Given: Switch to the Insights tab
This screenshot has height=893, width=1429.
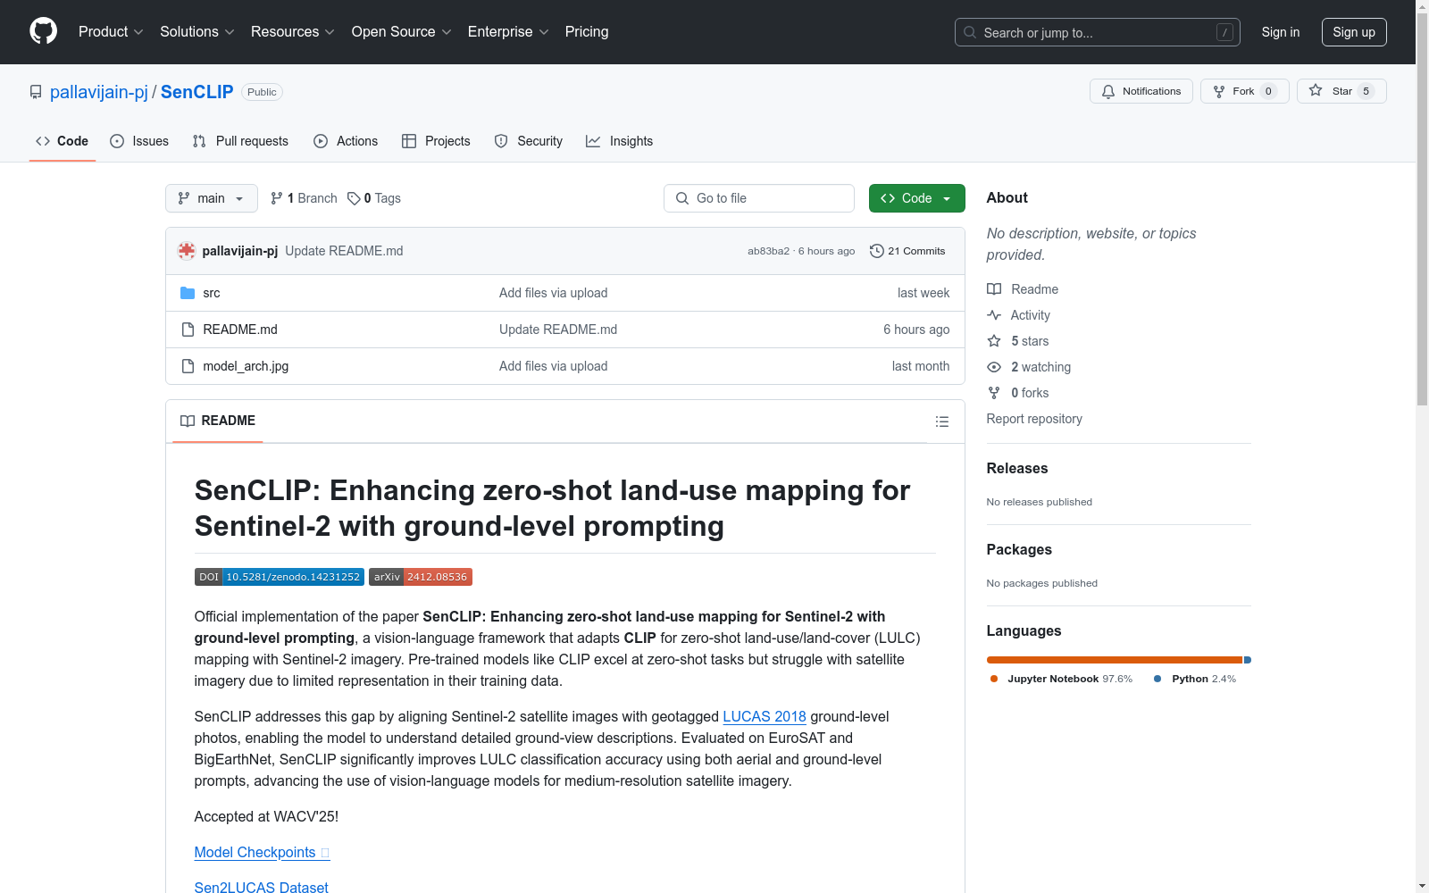Looking at the screenshot, I should pos(620,141).
